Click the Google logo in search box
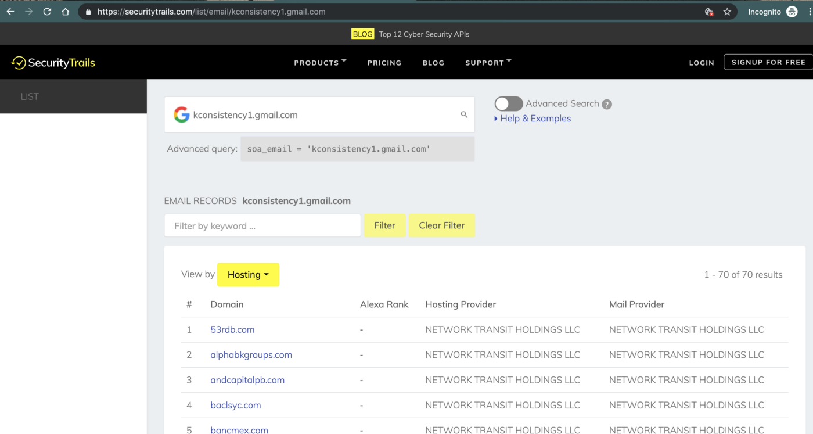813x434 pixels. 182,114
